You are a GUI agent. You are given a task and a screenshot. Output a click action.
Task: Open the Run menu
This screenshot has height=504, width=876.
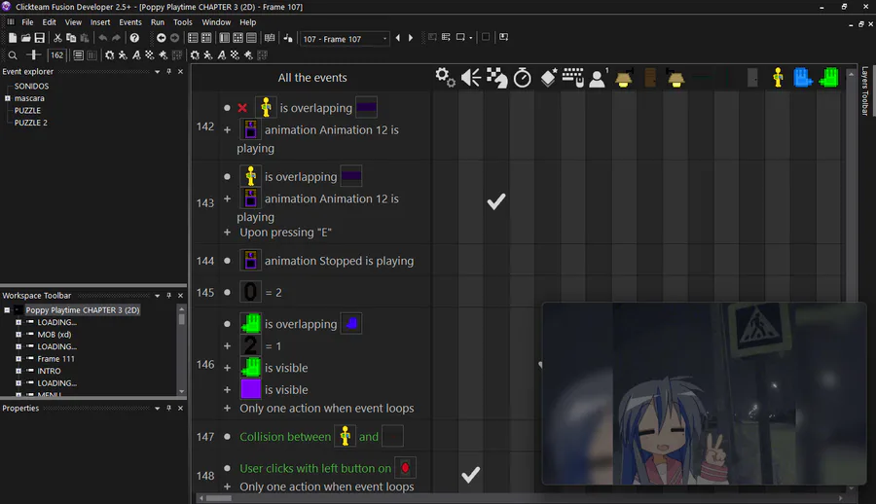158,22
